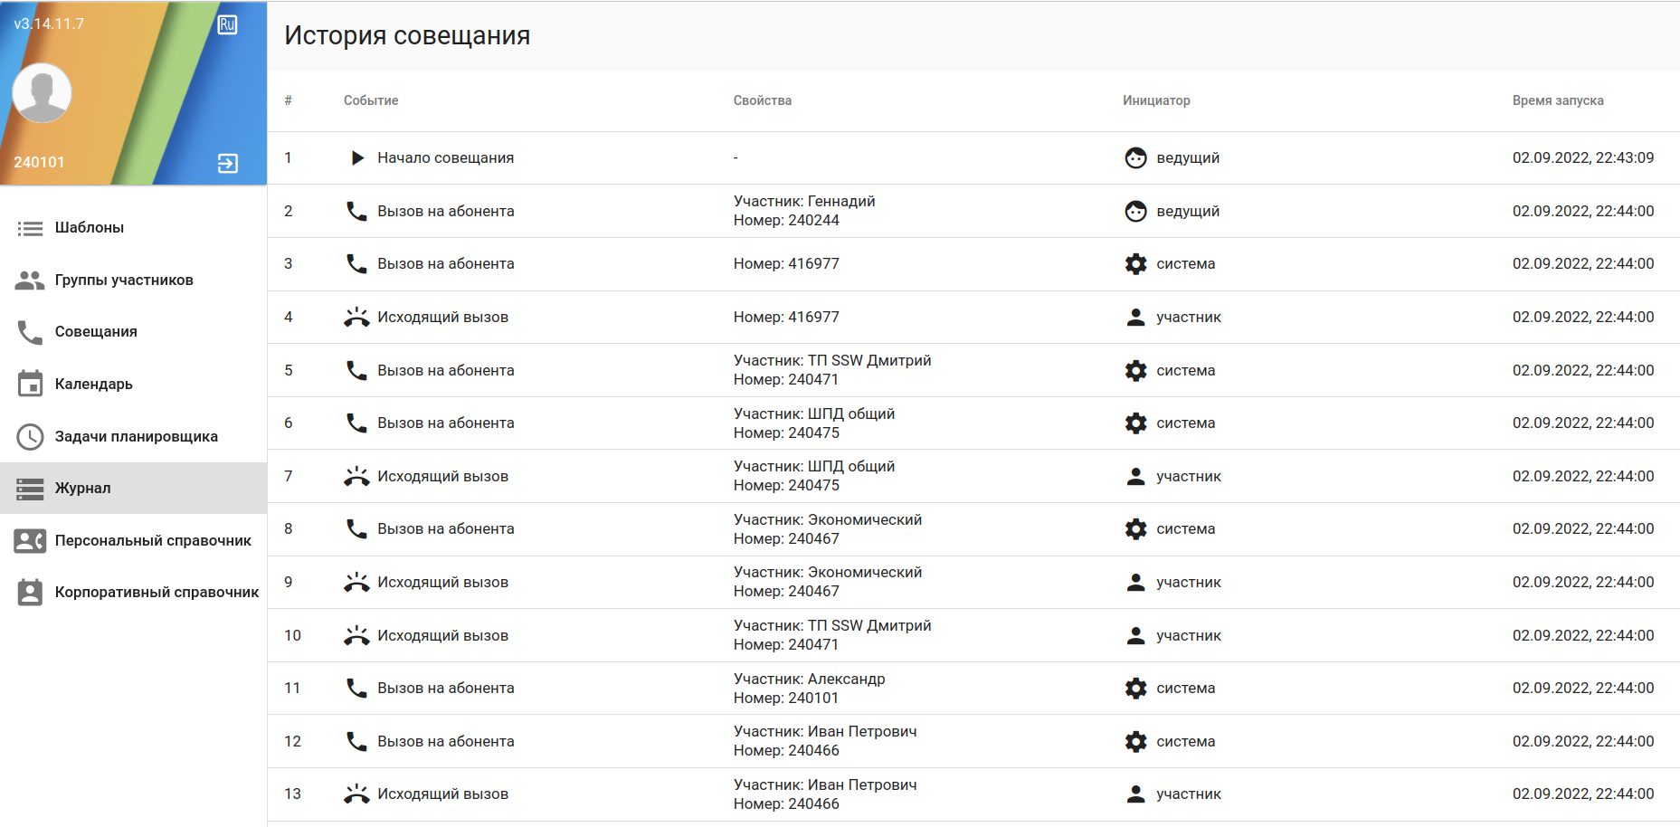Click the hang-up icon in row 4
Screen dimensions: 1680x827
point(356,318)
